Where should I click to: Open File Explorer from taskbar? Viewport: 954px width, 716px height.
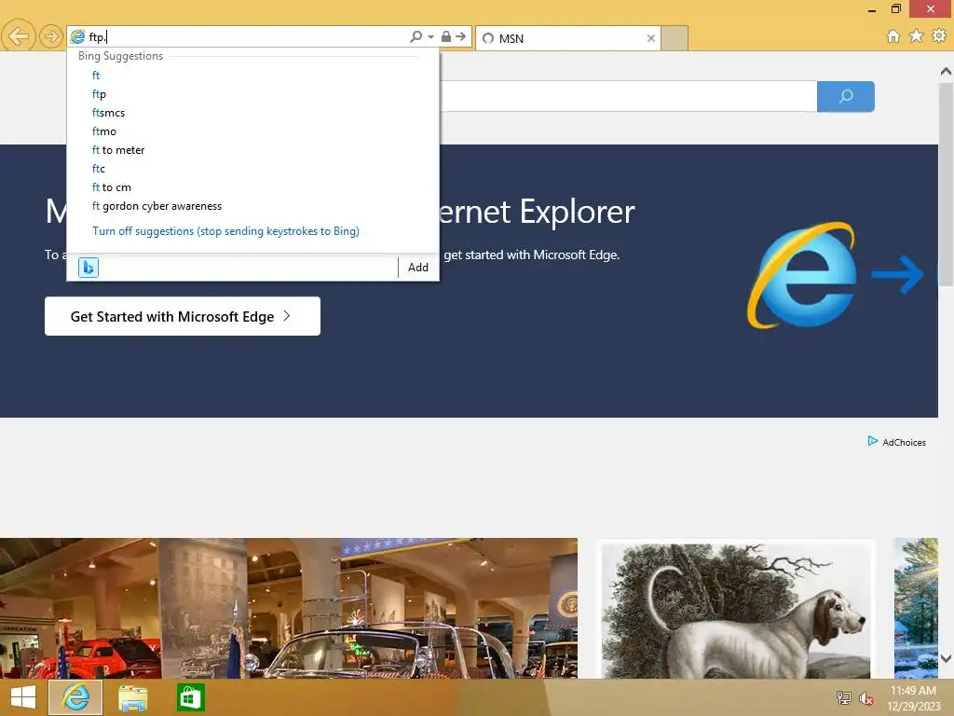132,698
